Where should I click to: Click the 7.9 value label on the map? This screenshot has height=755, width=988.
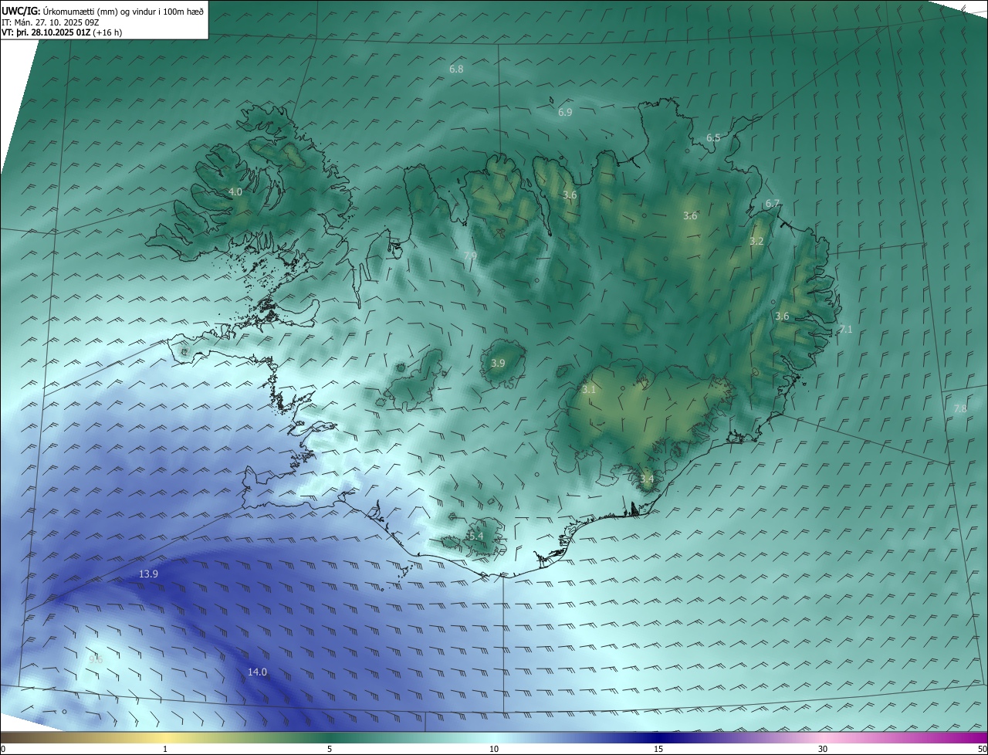[x=470, y=256]
